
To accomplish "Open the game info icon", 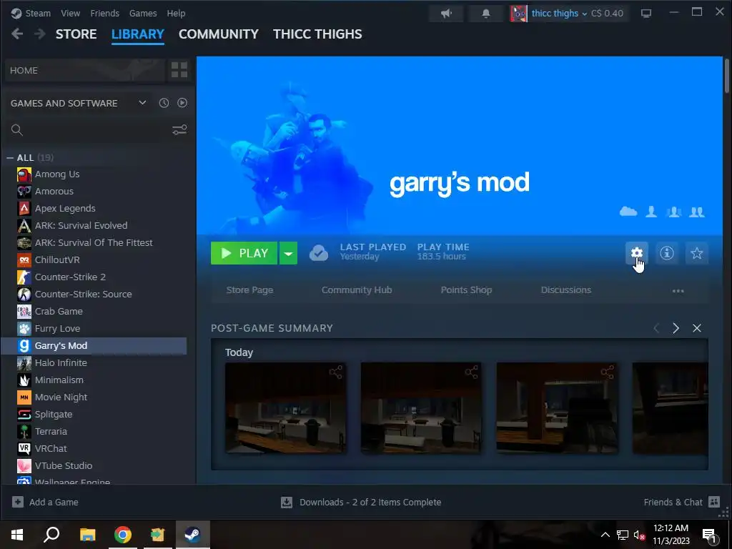I will coord(667,253).
